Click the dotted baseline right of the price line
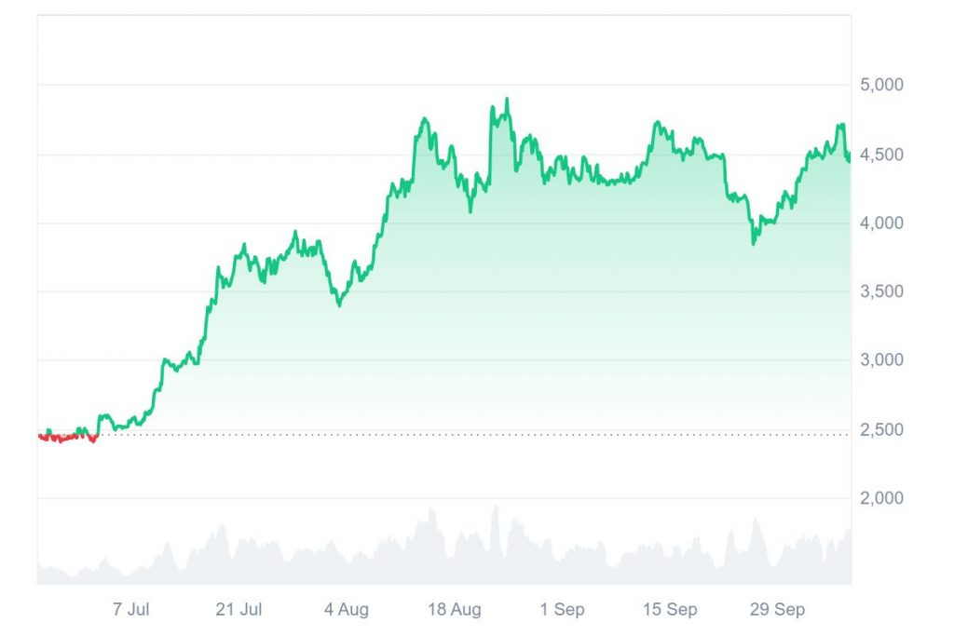Image resolution: width=954 pixels, height=636 pixels. click(x=466, y=434)
